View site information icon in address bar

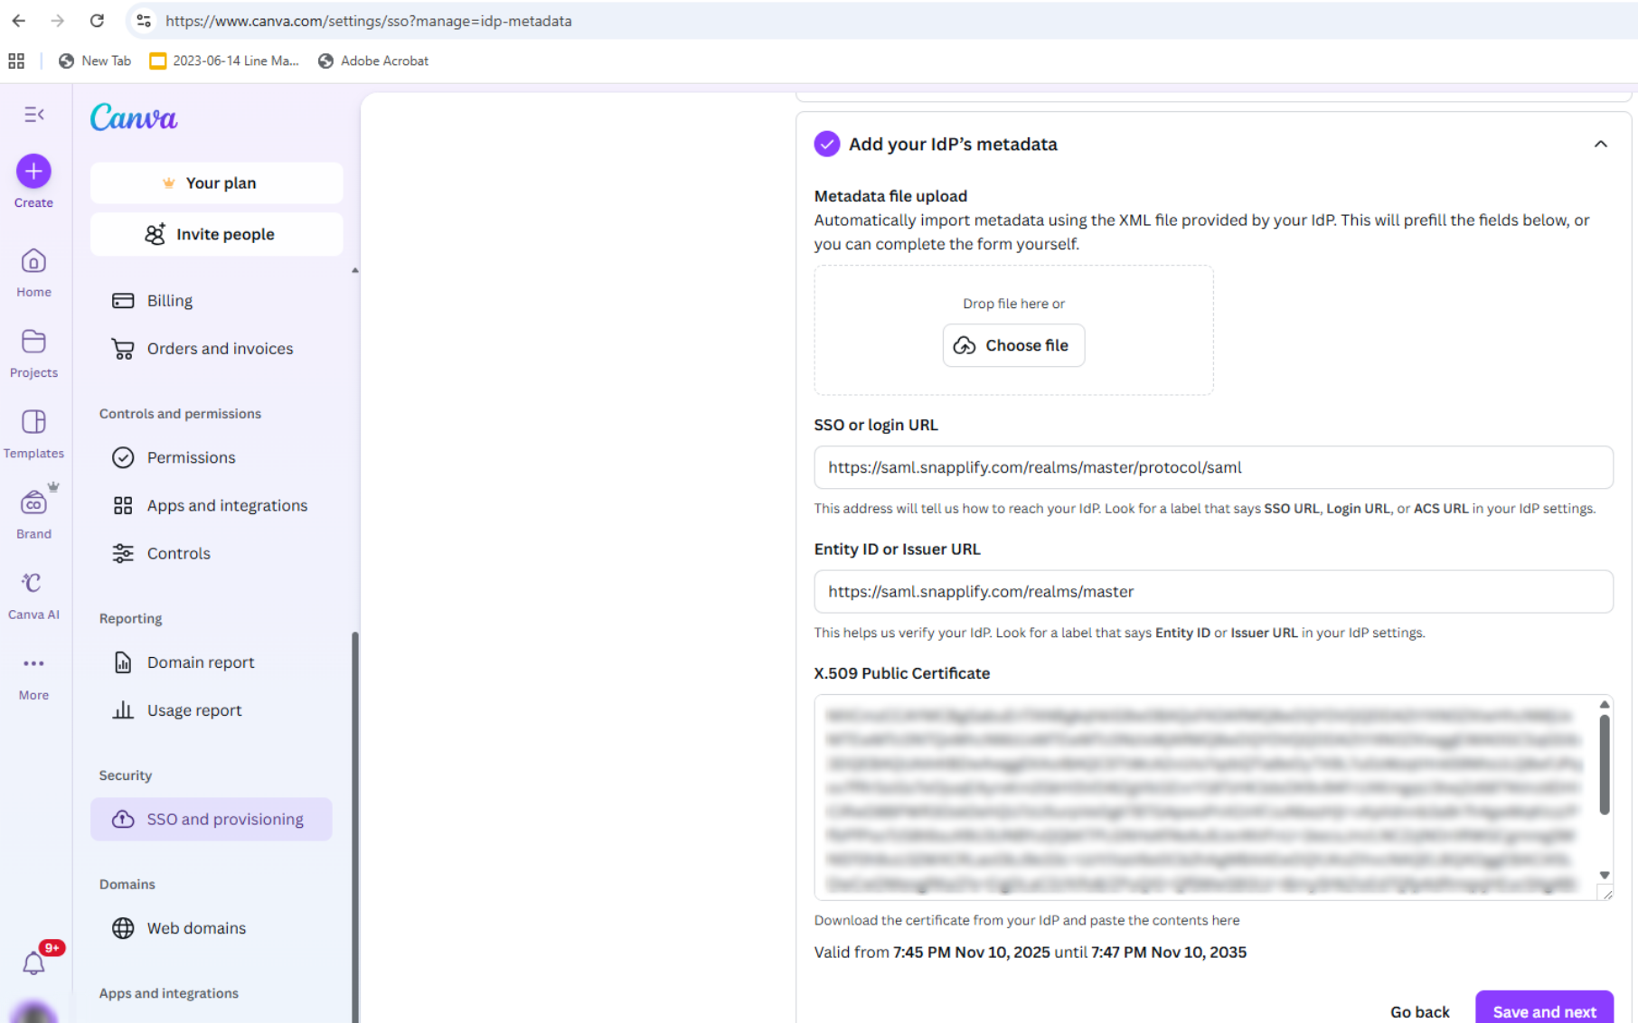[143, 20]
